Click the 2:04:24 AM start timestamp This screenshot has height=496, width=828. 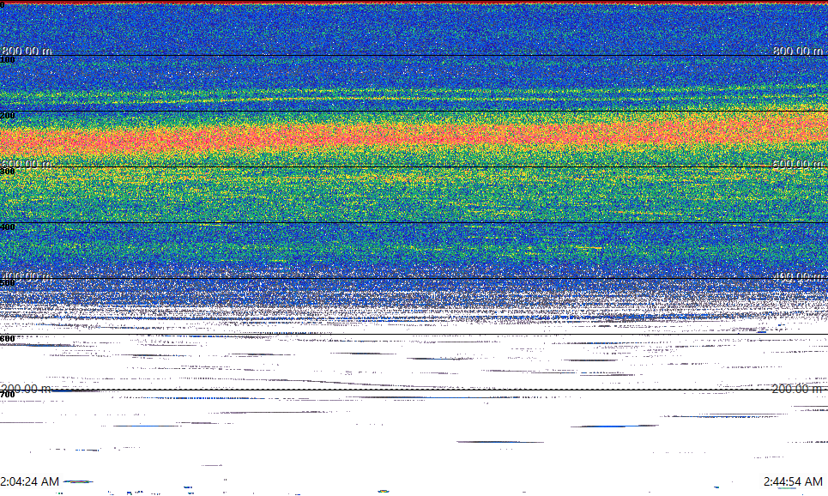coord(29,481)
